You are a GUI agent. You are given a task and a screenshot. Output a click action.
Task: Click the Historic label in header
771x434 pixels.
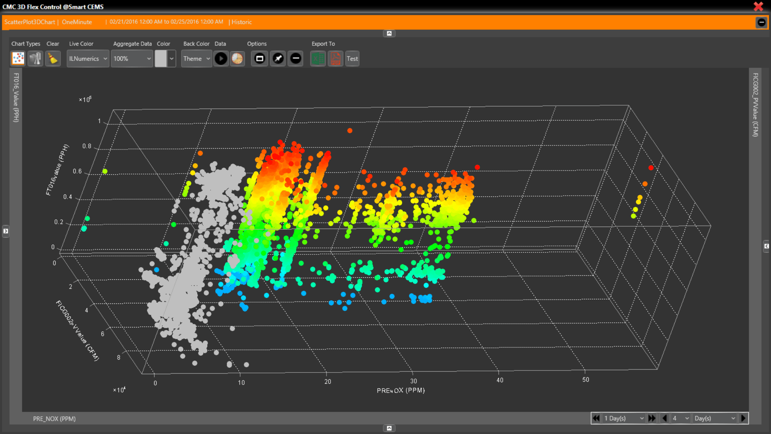[x=242, y=22]
